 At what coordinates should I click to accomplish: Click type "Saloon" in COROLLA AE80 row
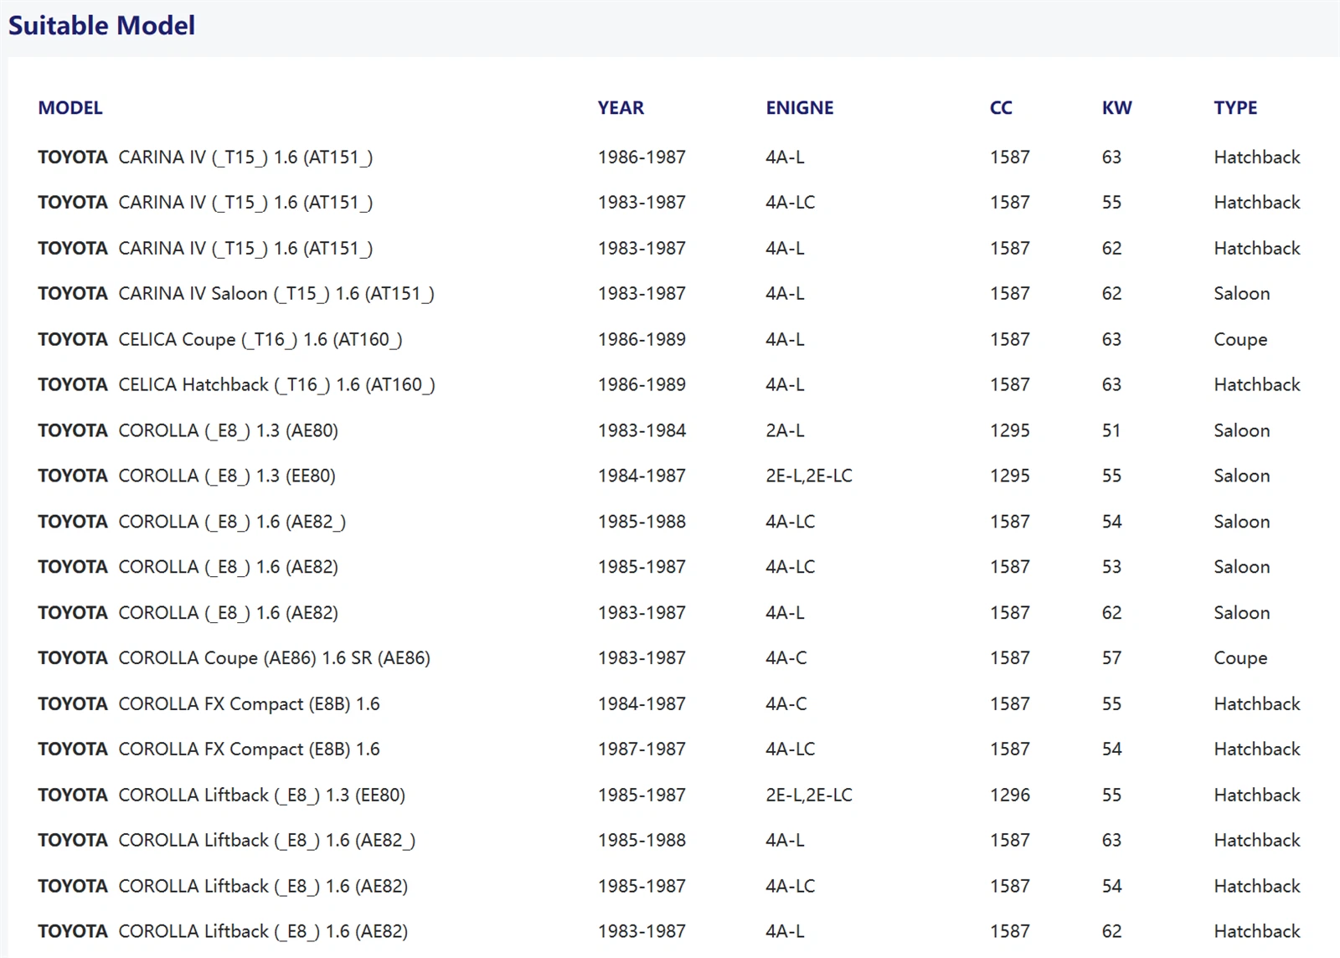[1242, 430]
